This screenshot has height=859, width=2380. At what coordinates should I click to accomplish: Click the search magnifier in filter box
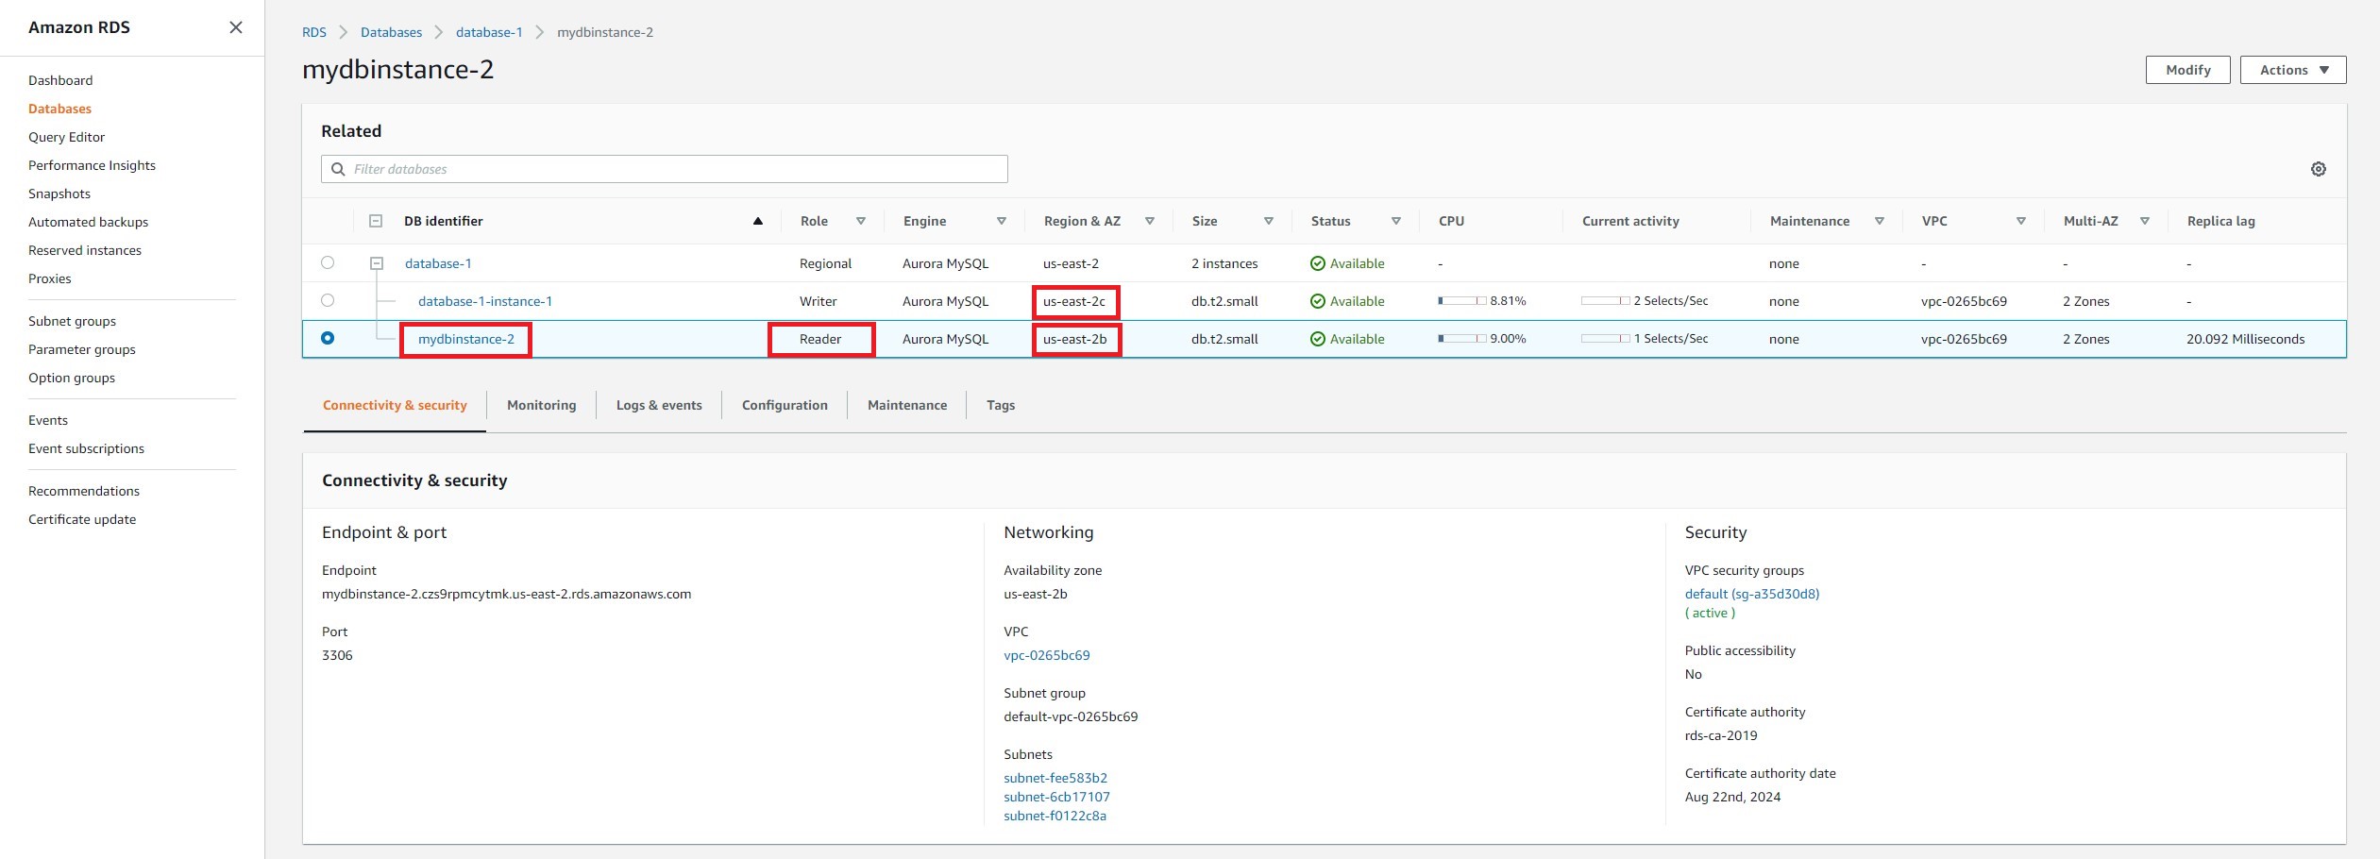[338, 169]
